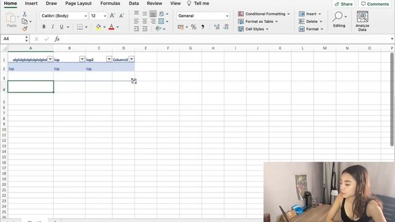Expand the Borders options arrow
This screenshot has height=222, width=395.
coord(86,27)
